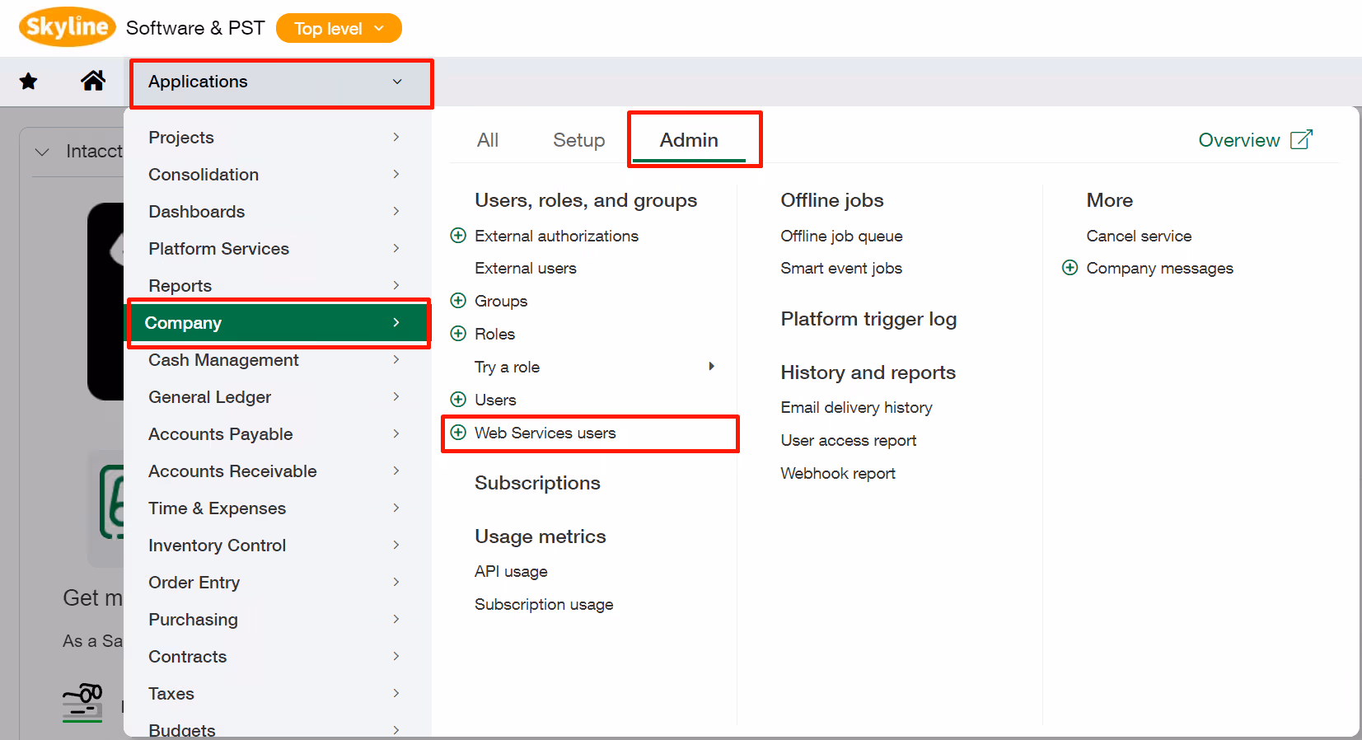This screenshot has height=740, width=1362.
Task: Open the Top level dropdown
Action: tap(339, 28)
